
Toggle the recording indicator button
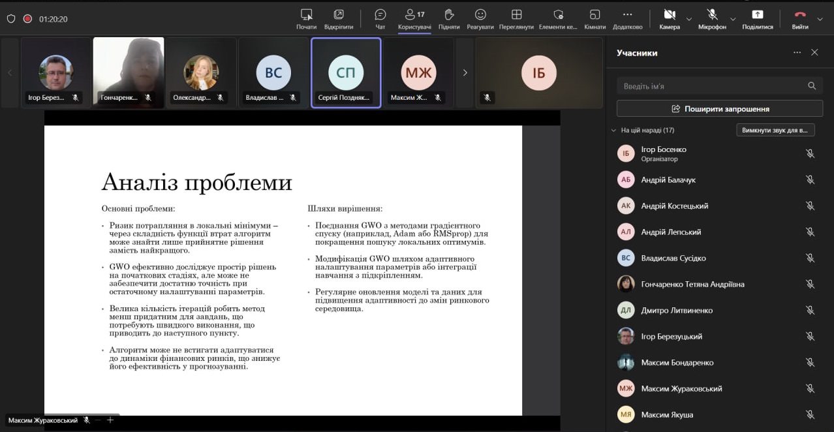(x=27, y=19)
